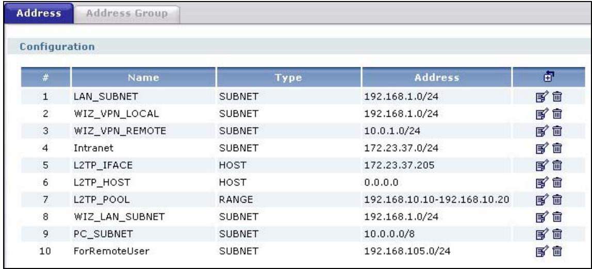Click the 192.168.10.10-192.168.10.20 range value
The image size is (592, 269).
click(x=437, y=200)
